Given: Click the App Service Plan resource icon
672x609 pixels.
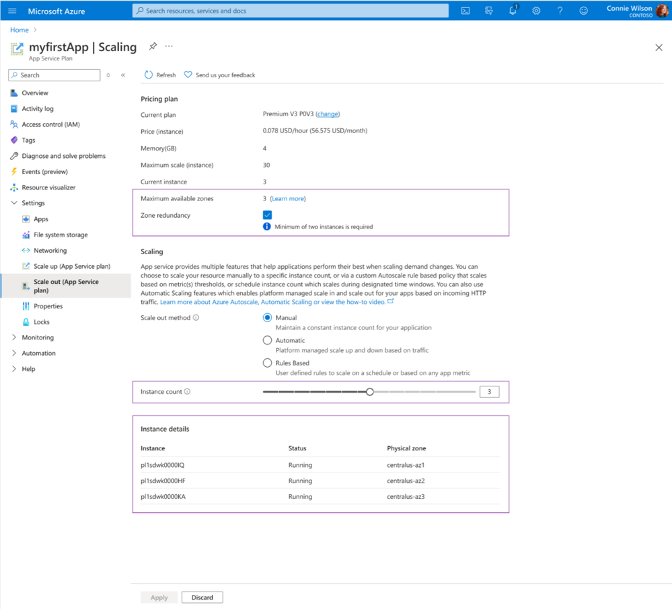Looking at the screenshot, I should click(17, 49).
